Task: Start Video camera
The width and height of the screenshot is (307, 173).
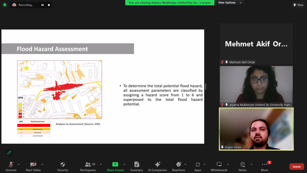Action: click(33, 166)
